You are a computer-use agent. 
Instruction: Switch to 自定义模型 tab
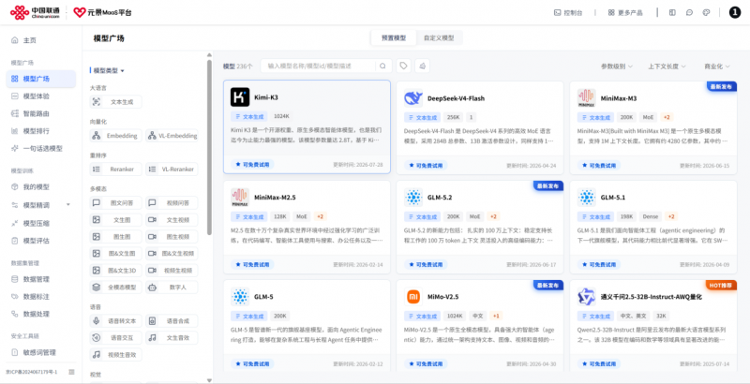[x=439, y=37]
